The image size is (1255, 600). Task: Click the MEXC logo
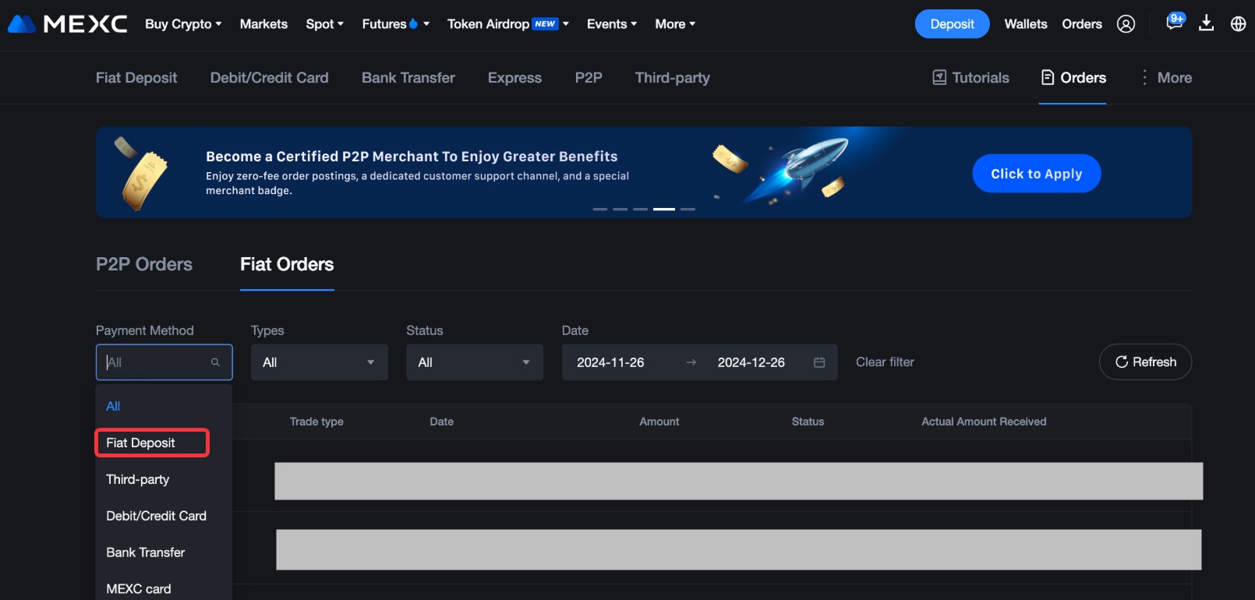(67, 24)
